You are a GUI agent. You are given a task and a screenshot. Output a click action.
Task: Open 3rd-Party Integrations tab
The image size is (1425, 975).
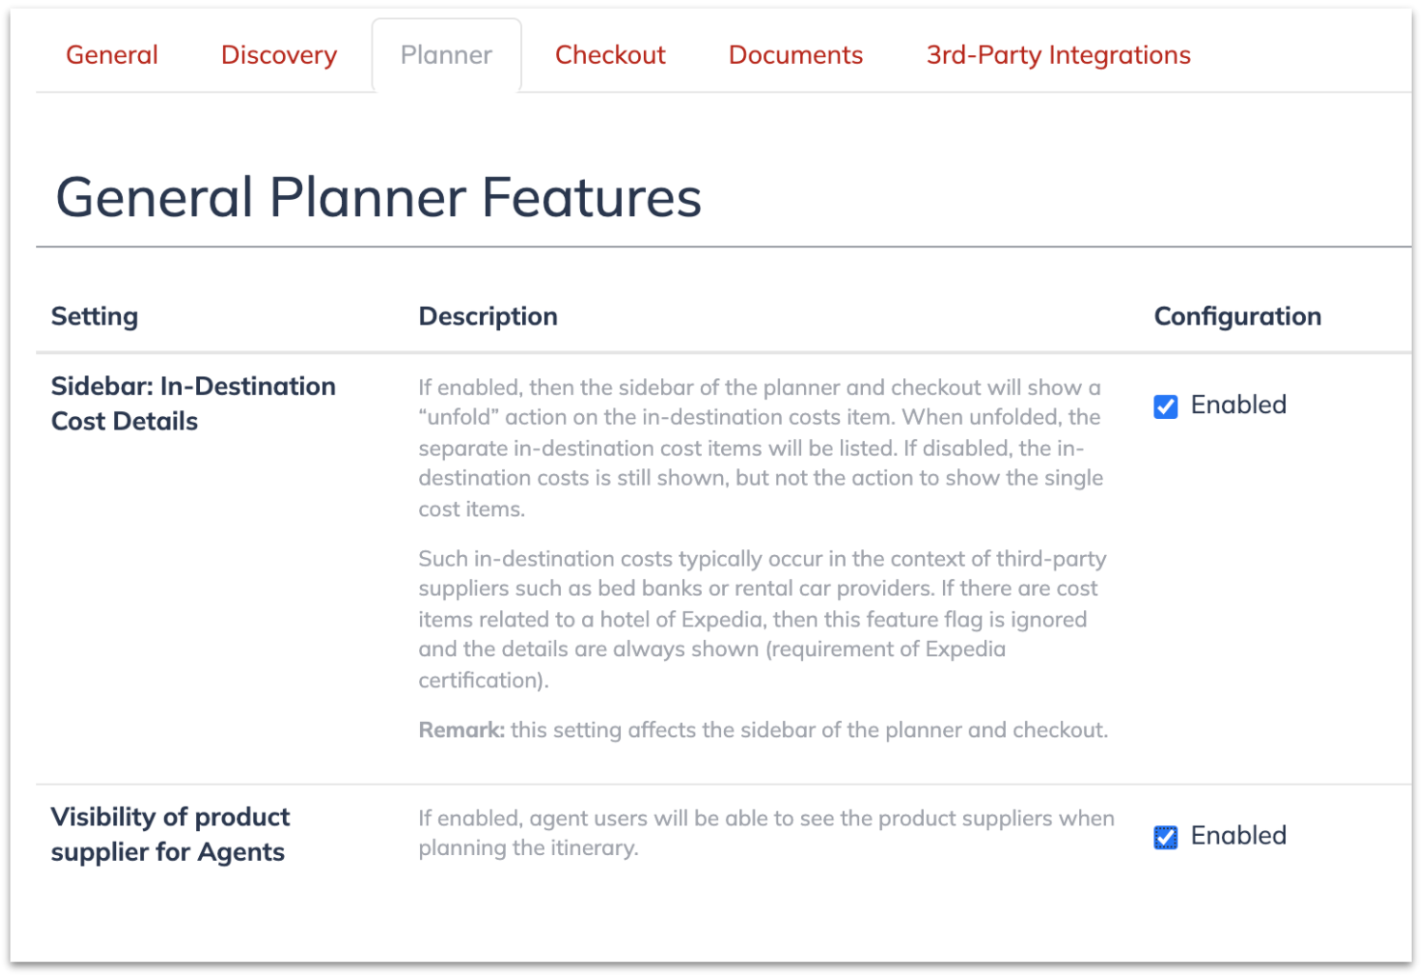pos(1058,55)
